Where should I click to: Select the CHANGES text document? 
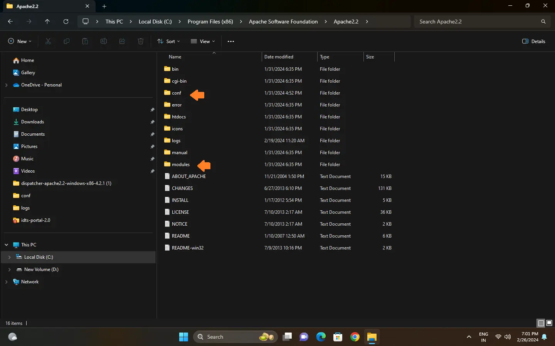[182, 188]
